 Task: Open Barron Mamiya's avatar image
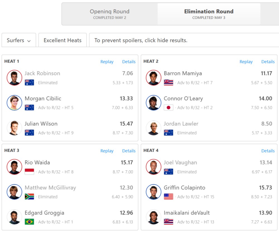coord(154,78)
